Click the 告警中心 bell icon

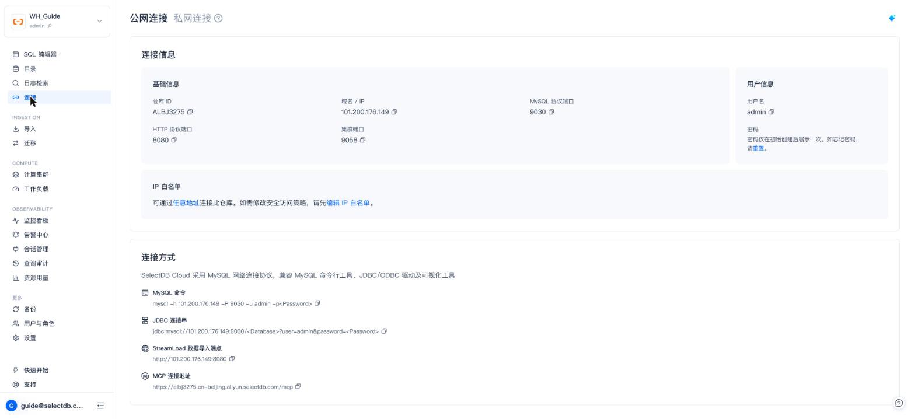point(16,235)
